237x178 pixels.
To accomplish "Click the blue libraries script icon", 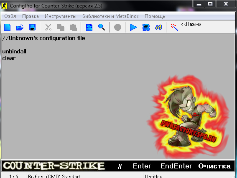I will (146, 28).
